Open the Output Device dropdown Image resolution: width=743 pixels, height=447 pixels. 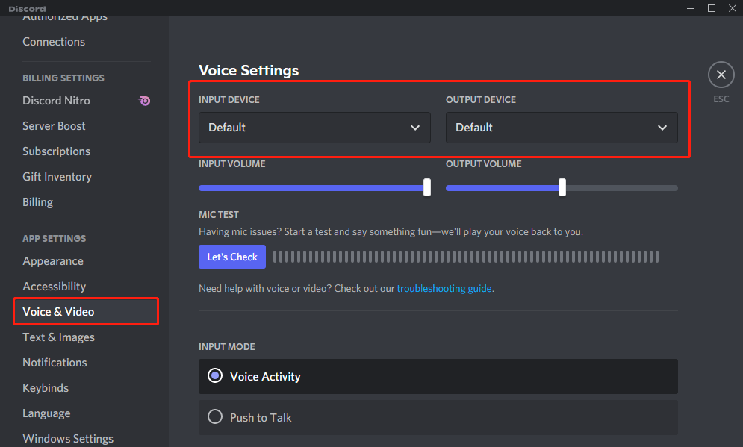point(562,128)
